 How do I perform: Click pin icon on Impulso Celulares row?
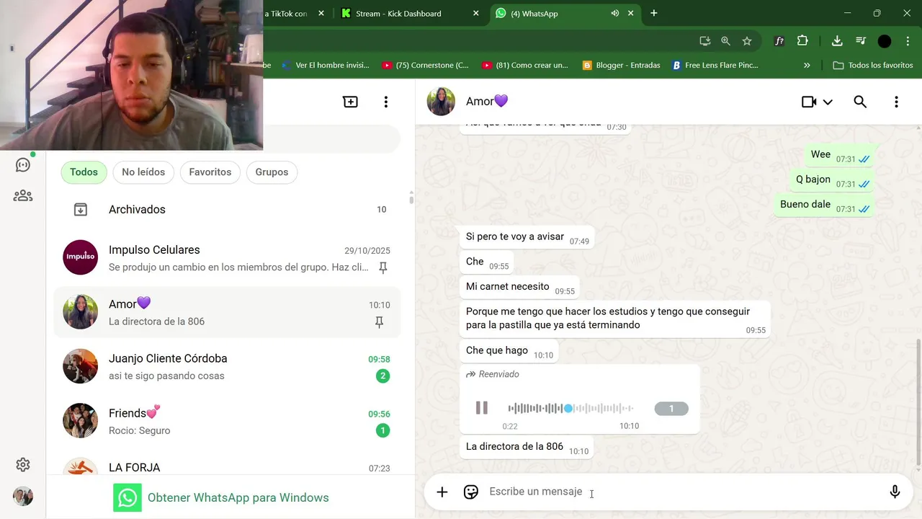coord(383,267)
